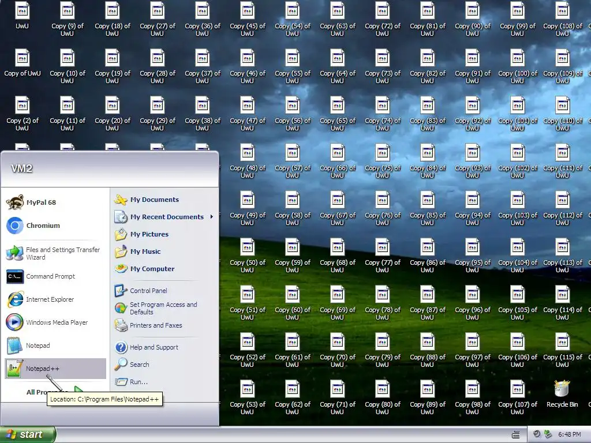Start Windows Media Player
Screen dimensions: 591x443
[x=55, y=322]
